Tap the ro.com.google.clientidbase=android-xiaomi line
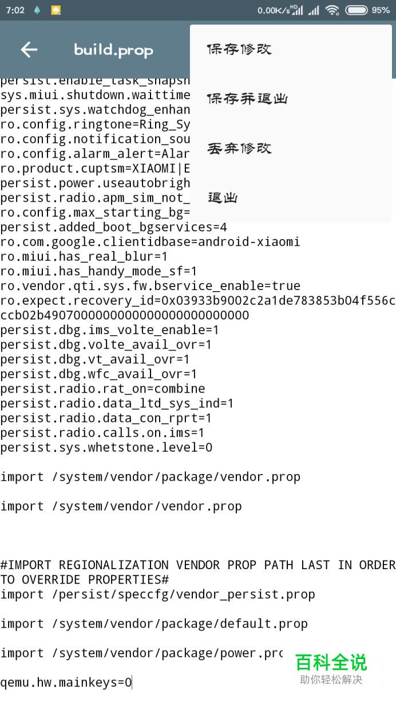396x705 pixels. point(150,242)
